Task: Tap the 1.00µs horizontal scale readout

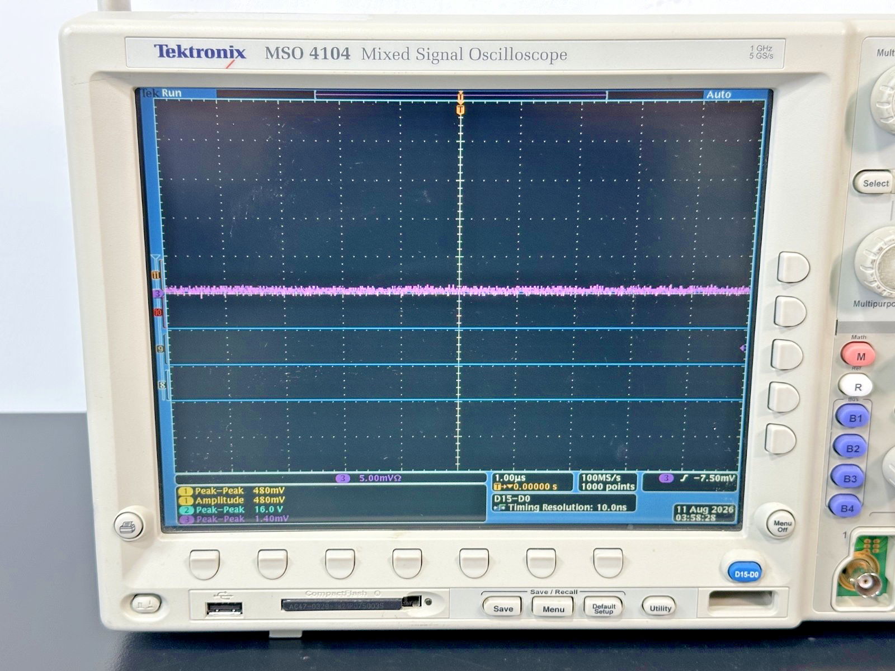Action: point(510,478)
